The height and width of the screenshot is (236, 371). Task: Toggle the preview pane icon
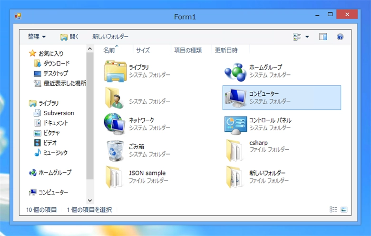point(323,37)
